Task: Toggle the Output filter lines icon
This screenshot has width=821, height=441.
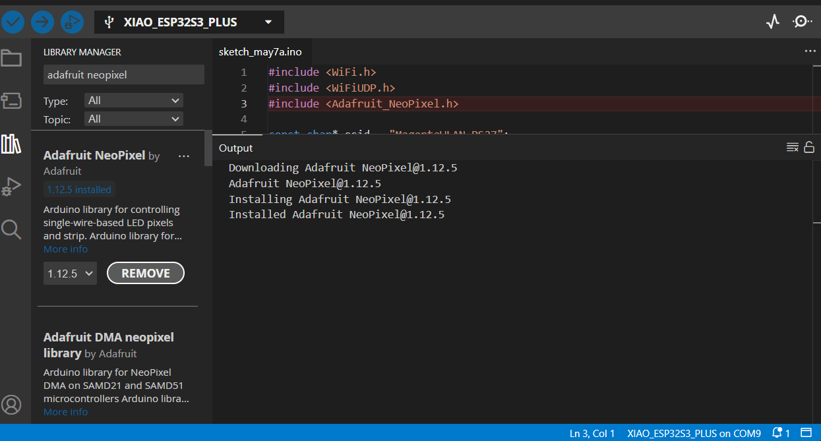Action: point(792,146)
